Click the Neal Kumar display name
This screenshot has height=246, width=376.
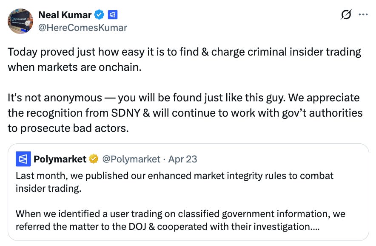(65, 15)
